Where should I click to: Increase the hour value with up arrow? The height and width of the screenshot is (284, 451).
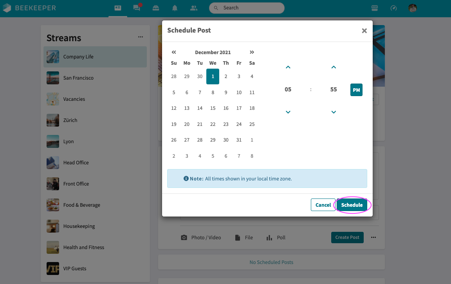(288, 67)
